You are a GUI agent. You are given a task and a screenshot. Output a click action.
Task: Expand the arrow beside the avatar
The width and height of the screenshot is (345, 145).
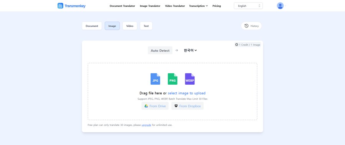285,6
